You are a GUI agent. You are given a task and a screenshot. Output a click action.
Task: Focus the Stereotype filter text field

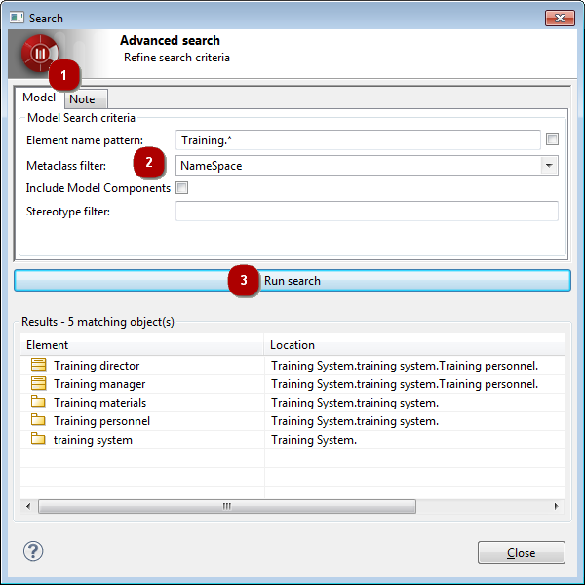367,212
